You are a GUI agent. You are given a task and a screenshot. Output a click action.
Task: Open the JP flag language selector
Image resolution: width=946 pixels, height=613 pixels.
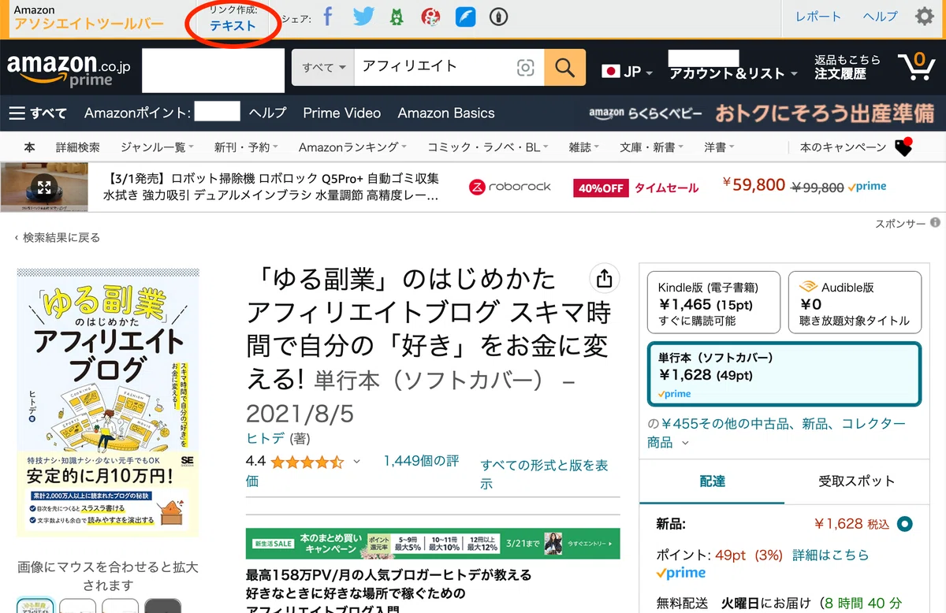pyautogui.click(x=627, y=72)
